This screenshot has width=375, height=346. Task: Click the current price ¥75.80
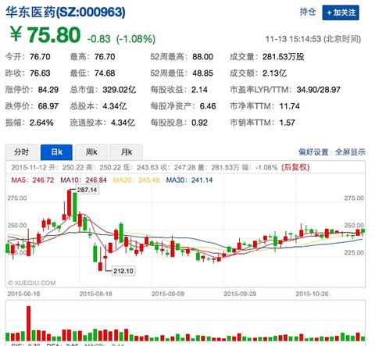[45, 34]
